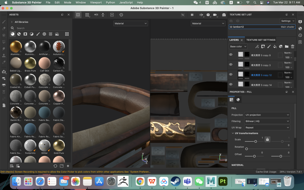
Task: Hide layer 填充图层 5 copy 3
Action: (x=231, y=64)
